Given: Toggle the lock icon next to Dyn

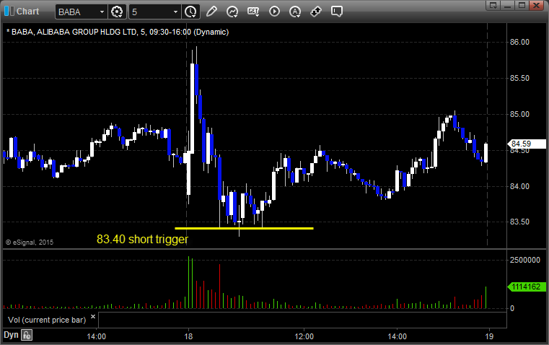Looking at the screenshot, I should [x=27, y=335].
